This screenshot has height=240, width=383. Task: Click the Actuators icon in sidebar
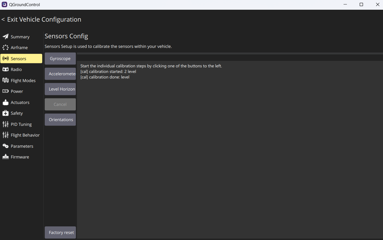tap(6, 102)
